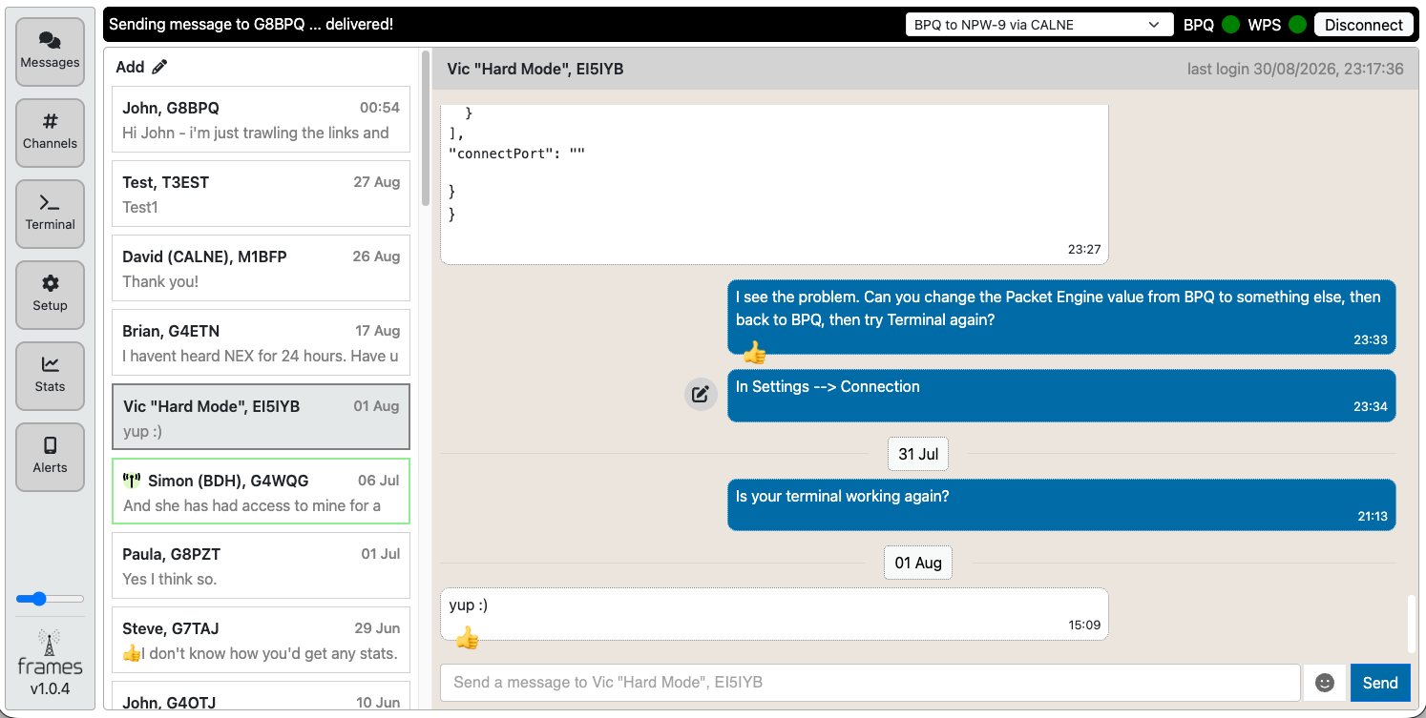Click the Send button
The width and height of the screenshot is (1426, 718).
pos(1380,683)
